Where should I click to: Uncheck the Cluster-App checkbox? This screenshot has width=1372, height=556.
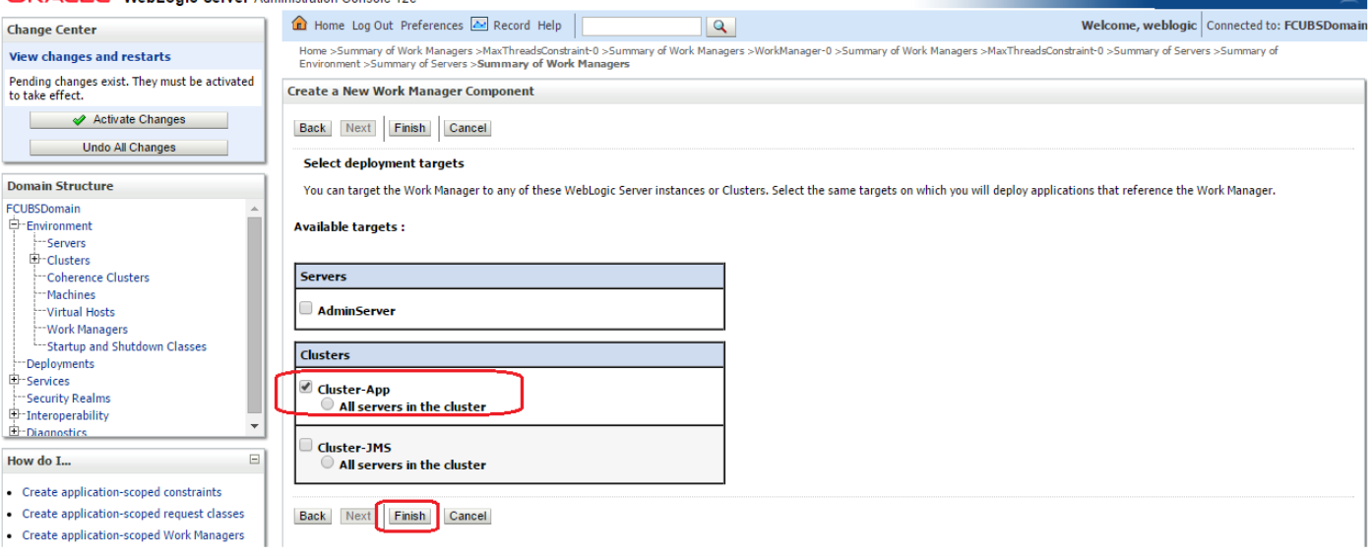coord(306,388)
